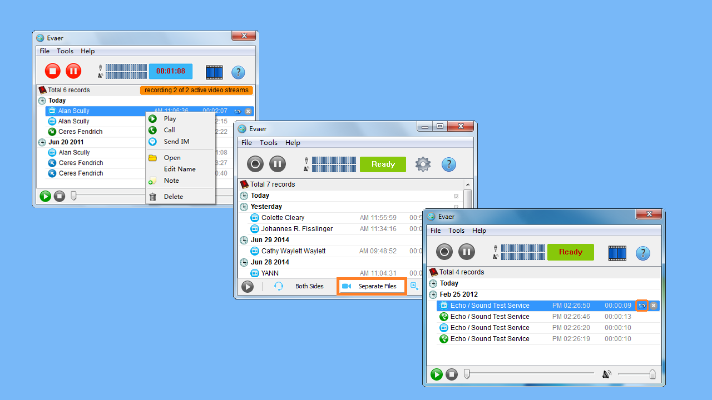Collapse Today group in the recording window
The image size is (712, 400).
click(x=42, y=101)
